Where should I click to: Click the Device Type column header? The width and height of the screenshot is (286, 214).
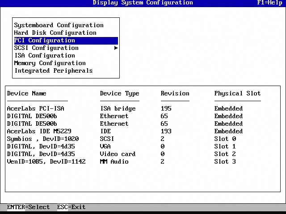pyautogui.click(x=119, y=94)
